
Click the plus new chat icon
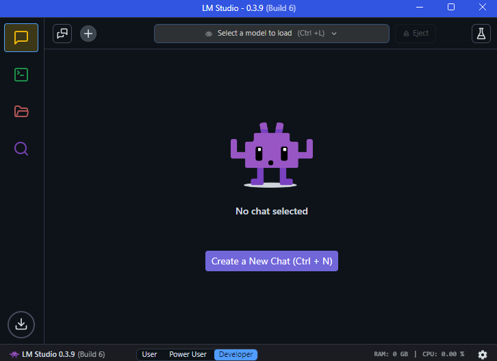[88, 34]
